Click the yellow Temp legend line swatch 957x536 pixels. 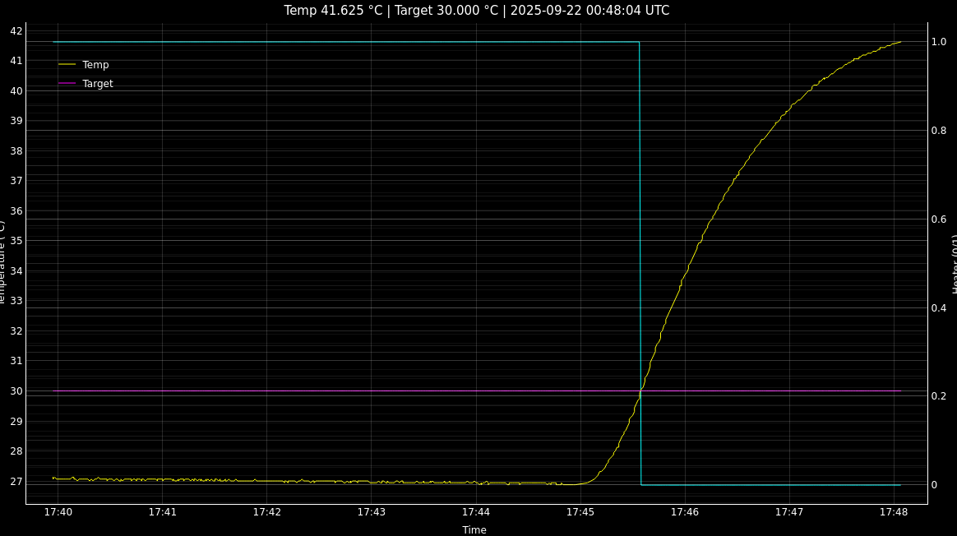[67, 64]
